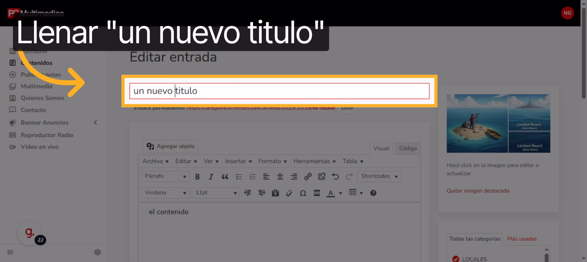Center align text in the editor
The width and height of the screenshot is (587, 262).
point(280,177)
